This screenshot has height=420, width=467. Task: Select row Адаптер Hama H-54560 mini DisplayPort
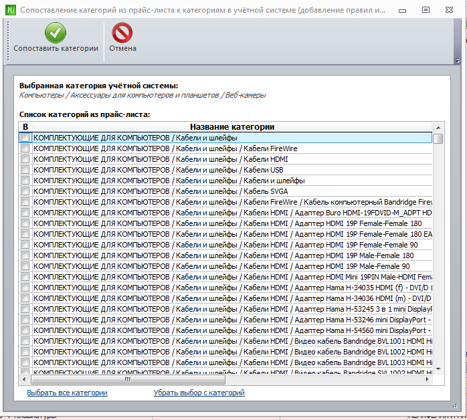tap(232, 330)
